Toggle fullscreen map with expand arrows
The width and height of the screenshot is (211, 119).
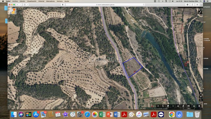click(200, 12)
